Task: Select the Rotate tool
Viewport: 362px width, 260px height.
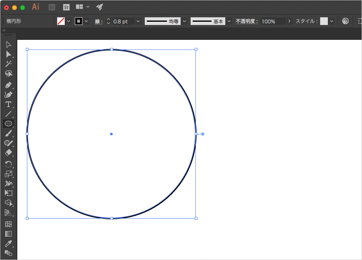Action: click(x=8, y=164)
